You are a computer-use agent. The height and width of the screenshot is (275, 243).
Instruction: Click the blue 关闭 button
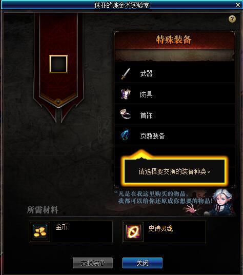coord(143,263)
